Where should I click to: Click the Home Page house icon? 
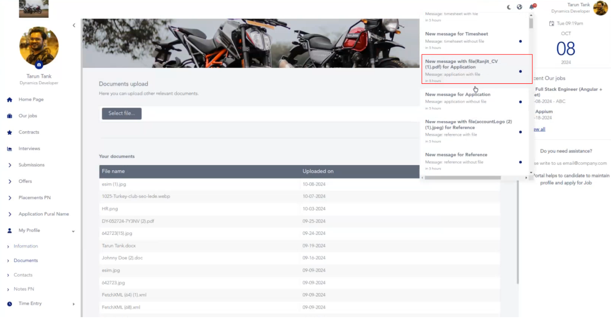tap(10, 100)
